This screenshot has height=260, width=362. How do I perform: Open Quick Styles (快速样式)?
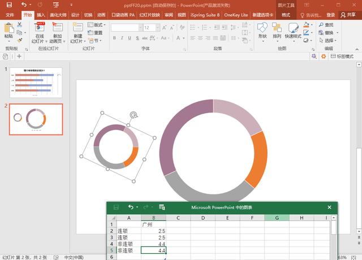[293, 31]
